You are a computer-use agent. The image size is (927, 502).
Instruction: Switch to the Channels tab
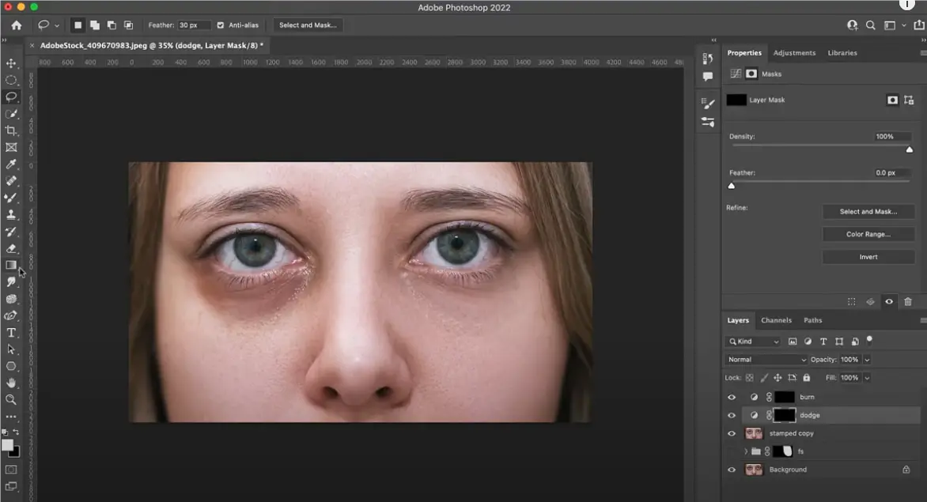[x=776, y=320]
